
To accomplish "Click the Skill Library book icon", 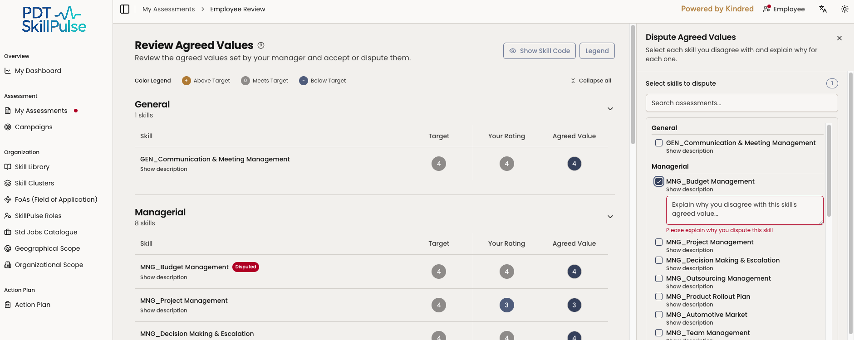I will (8, 167).
